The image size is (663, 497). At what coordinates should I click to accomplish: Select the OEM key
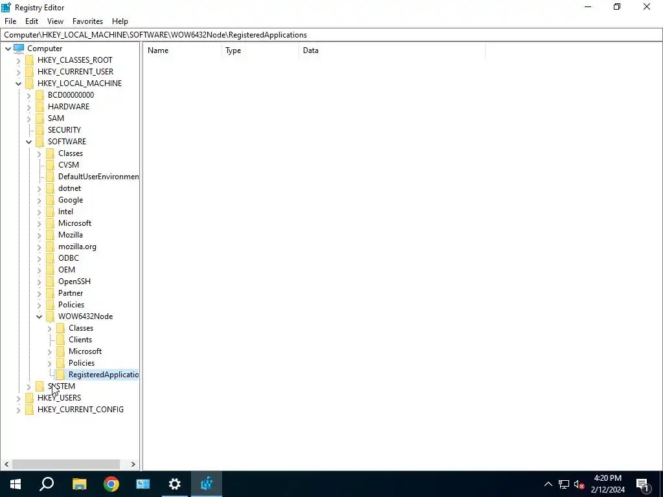point(67,270)
